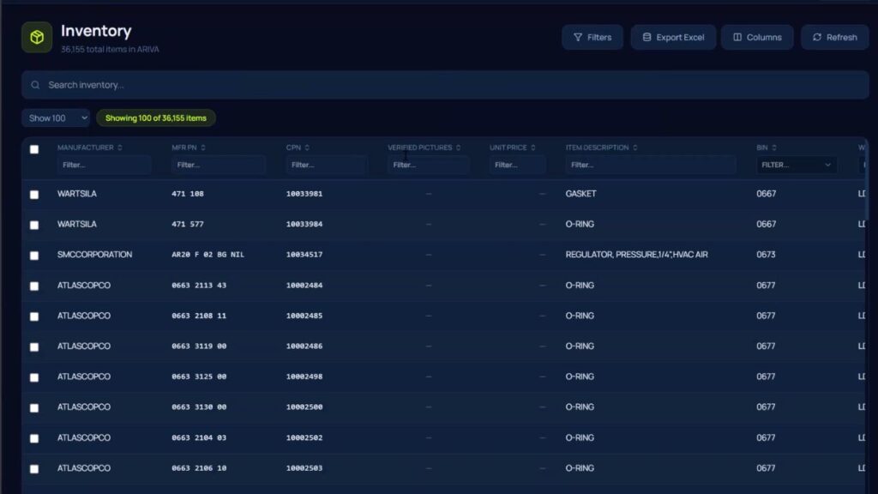Click MFR PN 0663 2106 10
878x494 pixels.
tap(199, 467)
